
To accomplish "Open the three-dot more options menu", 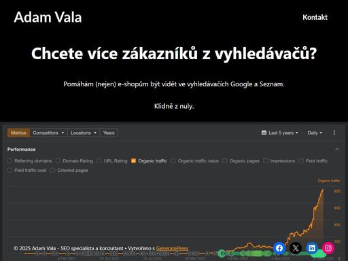I will pos(334,133).
